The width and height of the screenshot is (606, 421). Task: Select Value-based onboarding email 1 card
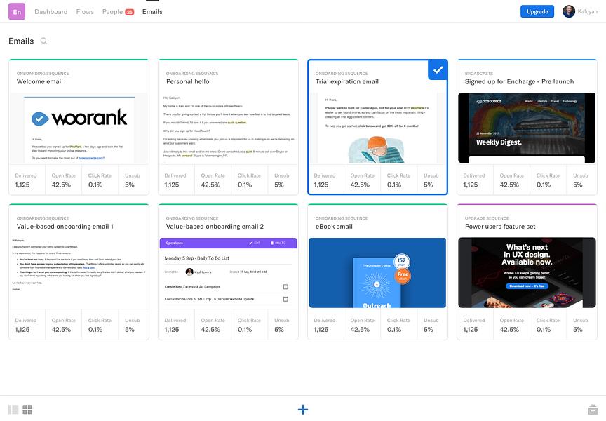[x=79, y=272]
